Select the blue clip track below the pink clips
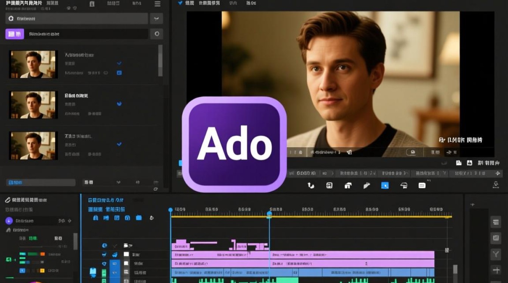Viewport: 508px width, 283px height. 303,272
